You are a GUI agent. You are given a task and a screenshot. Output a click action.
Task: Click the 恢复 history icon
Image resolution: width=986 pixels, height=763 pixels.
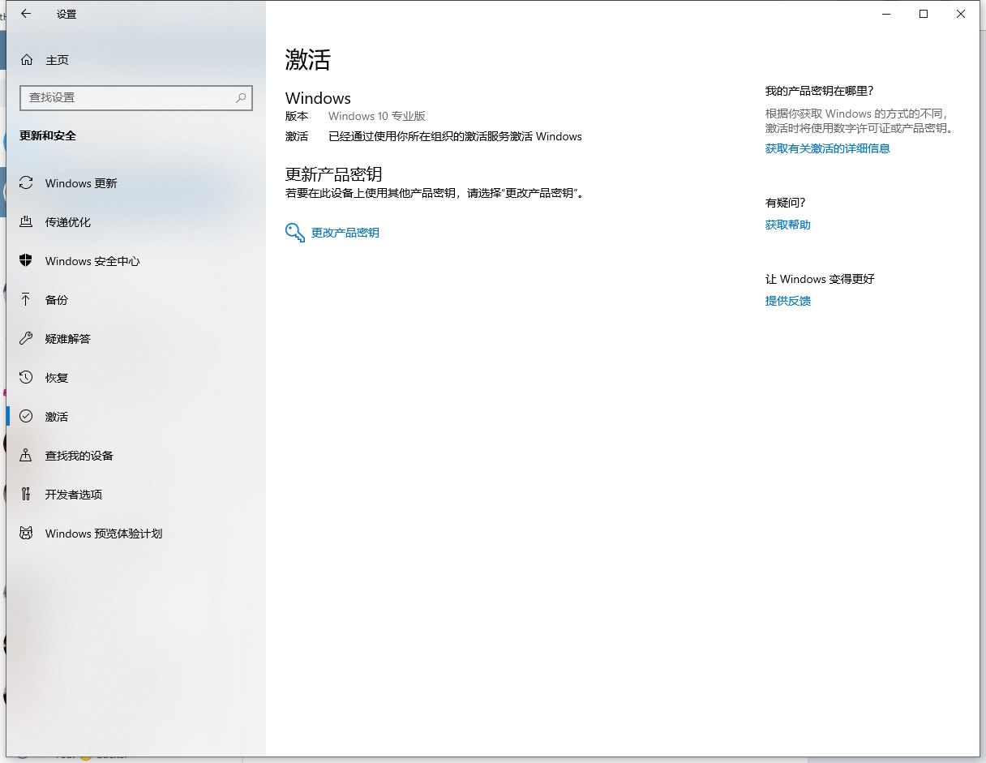26,378
